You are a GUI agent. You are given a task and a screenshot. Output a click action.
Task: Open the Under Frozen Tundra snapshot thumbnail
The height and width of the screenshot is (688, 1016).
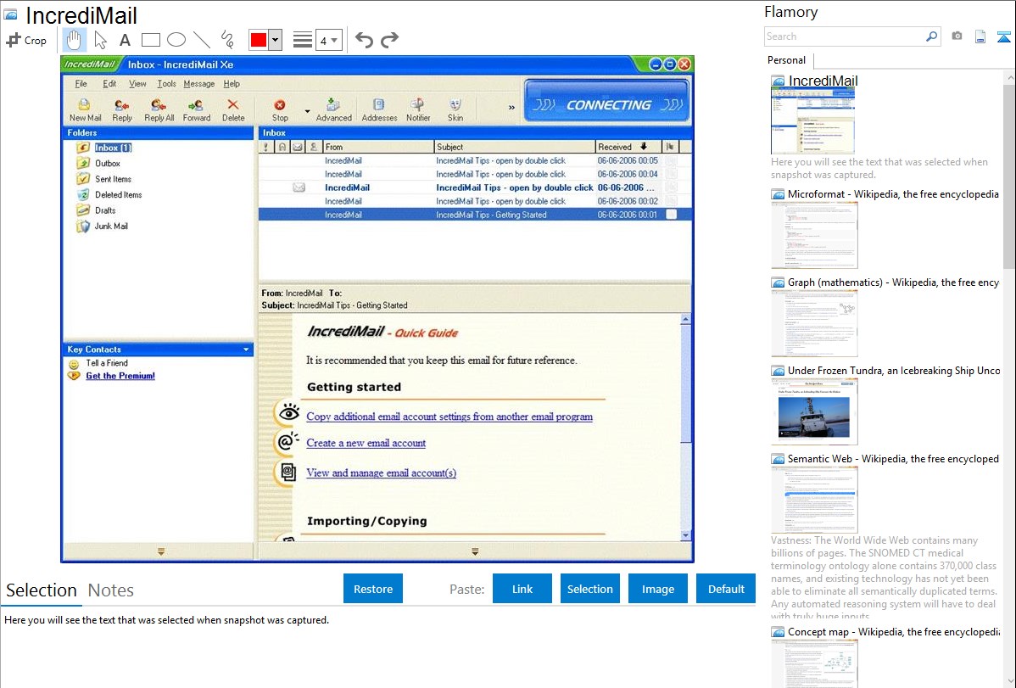coord(814,412)
